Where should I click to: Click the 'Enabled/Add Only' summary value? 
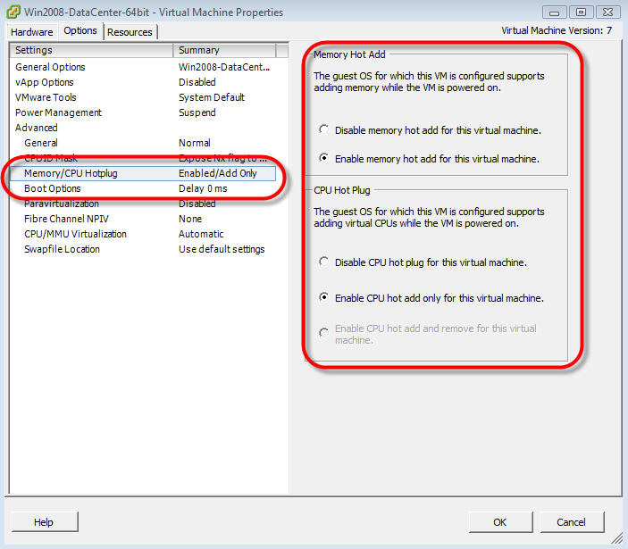tap(217, 173)
